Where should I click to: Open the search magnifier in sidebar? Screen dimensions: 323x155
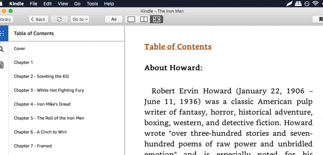(2, 49)
